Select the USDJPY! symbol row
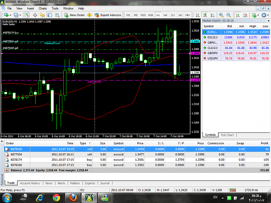Image resolution: width=271 pixels, height=203 pixels. point(236,58)
